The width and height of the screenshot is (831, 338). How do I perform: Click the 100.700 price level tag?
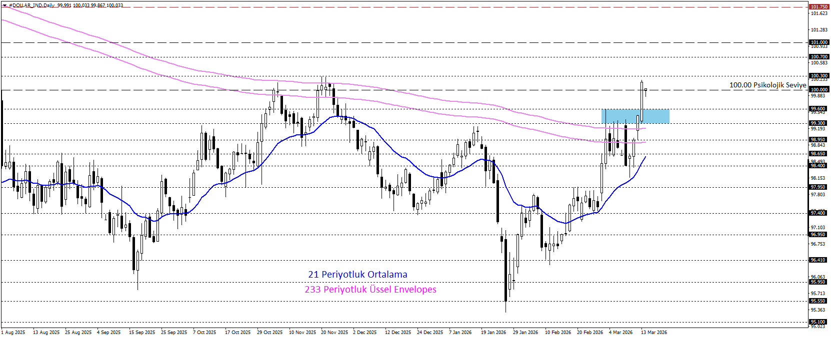tap(818, 57)
